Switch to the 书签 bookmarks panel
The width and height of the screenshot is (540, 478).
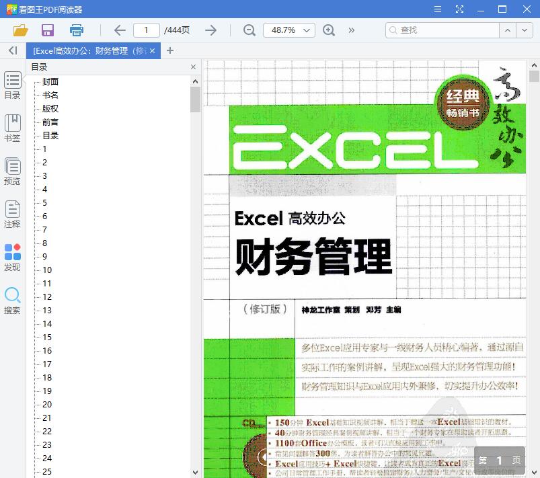coord(12,128)
